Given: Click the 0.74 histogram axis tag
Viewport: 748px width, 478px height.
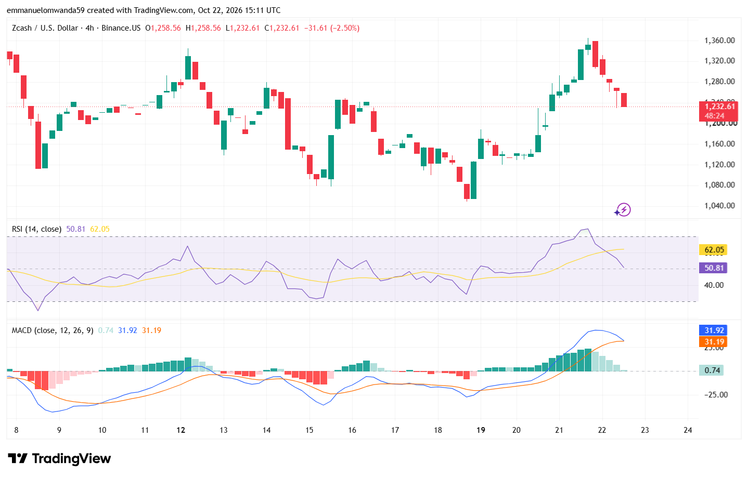Looking at the screenshot, I should [712, 370].
